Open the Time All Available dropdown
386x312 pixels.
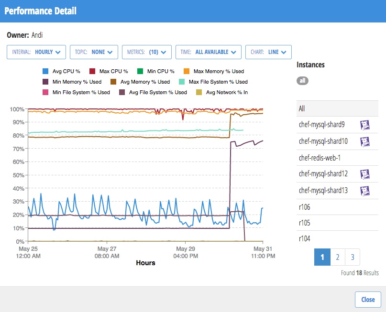coord(208,52)
